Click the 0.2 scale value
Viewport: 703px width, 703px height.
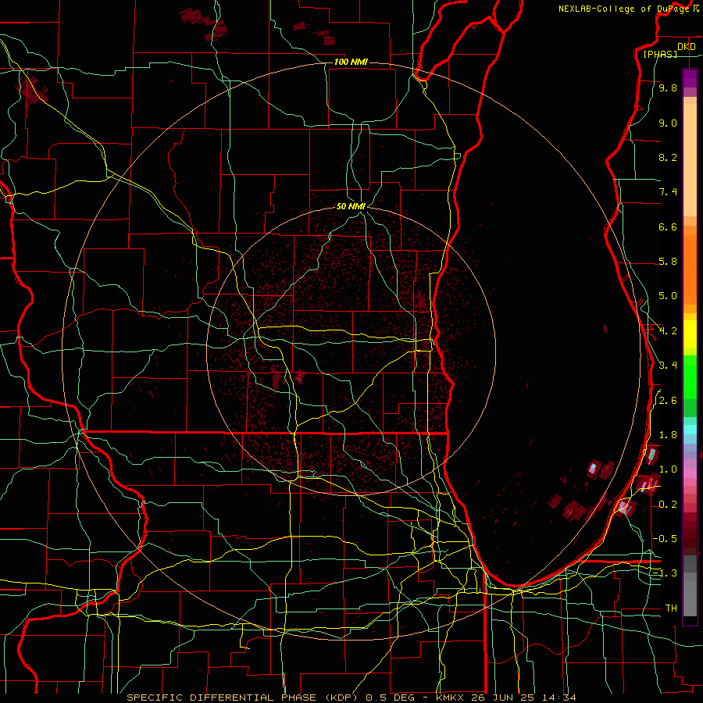coord(668,505)
